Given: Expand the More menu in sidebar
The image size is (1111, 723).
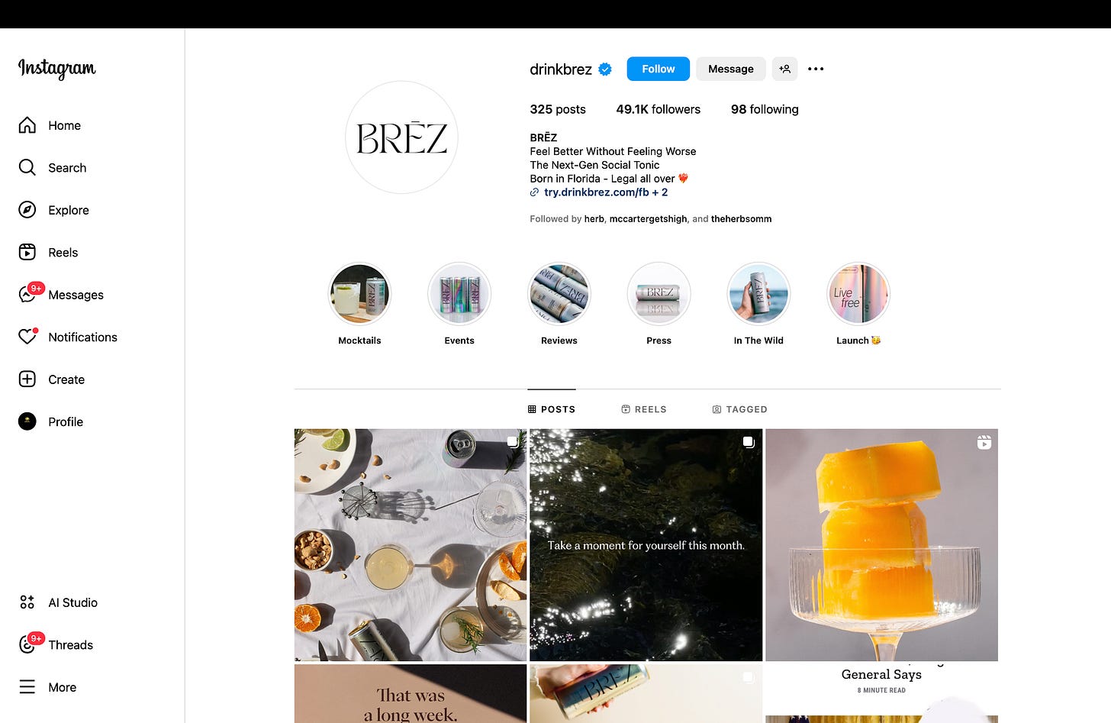Looking at the screenshot, I should (x=47, y=687).
